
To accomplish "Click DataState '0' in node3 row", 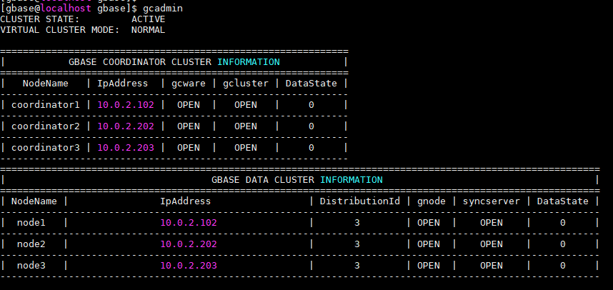I will (x=562, y=266).
